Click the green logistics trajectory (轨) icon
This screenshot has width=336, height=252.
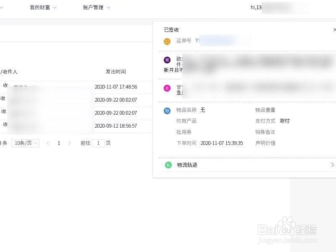[x=168, y=165]
